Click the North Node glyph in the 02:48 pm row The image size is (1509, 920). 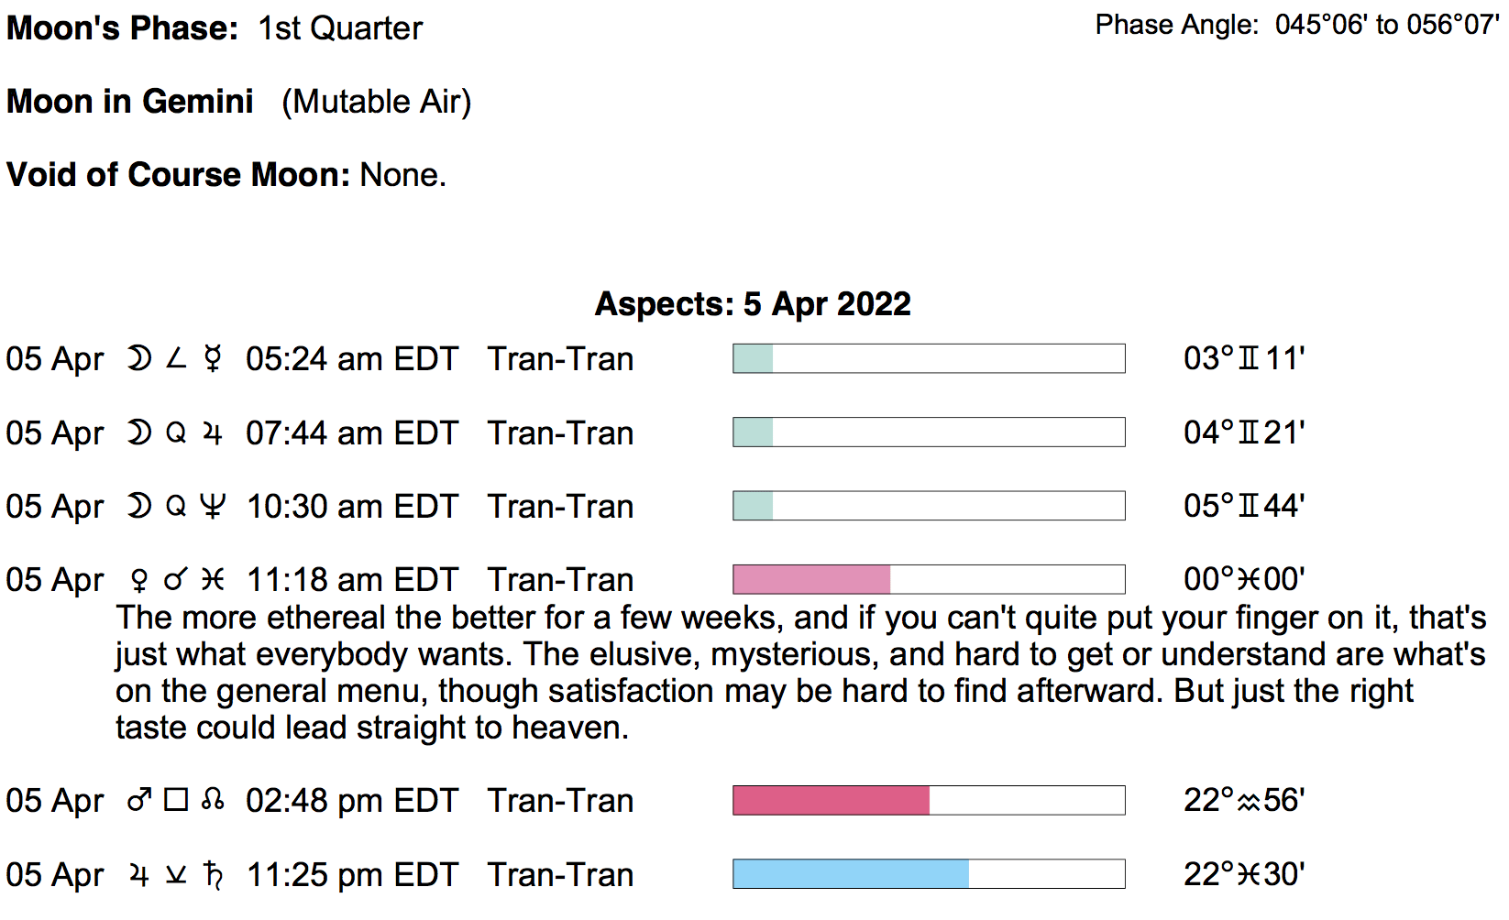tap(213, 801)
